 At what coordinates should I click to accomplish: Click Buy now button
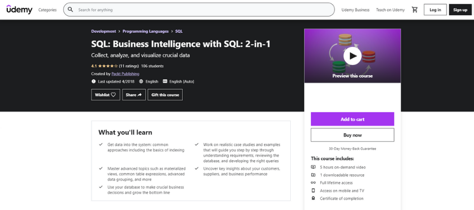(x=352, y=135)
